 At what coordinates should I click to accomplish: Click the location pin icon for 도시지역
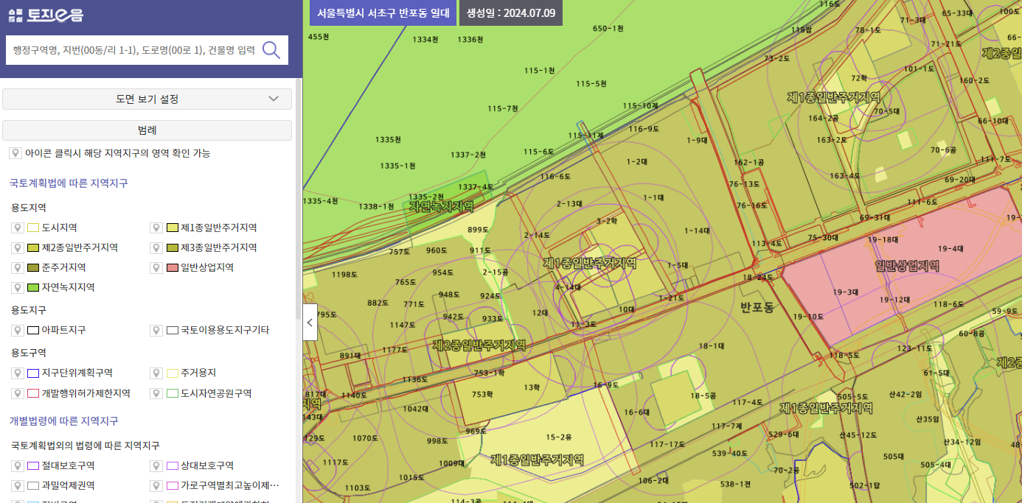pyautogui.click(x=16, y=228)
